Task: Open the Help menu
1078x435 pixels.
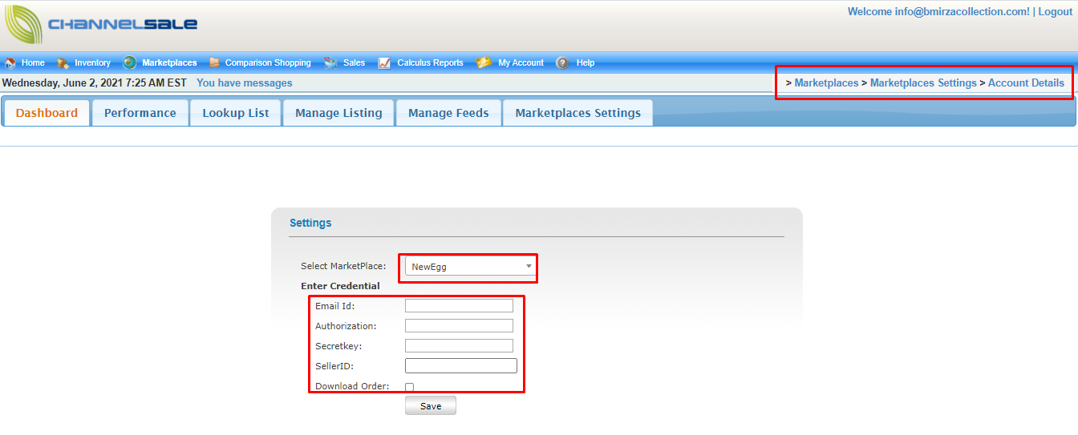Action: [x=586, y=62]
